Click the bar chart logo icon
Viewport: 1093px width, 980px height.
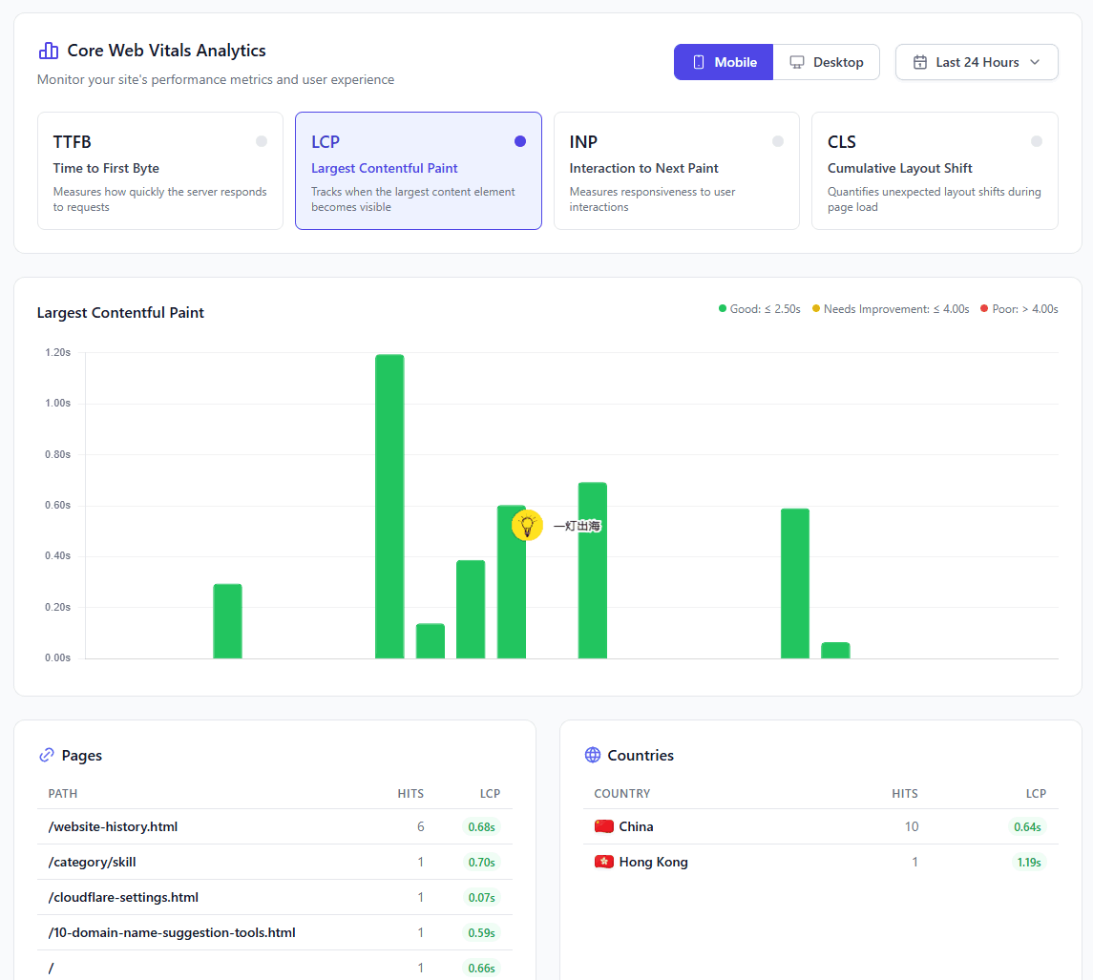48,51
